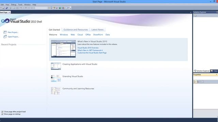
Task: Open Community and Learning Resources item
Action: coord(78,88)
